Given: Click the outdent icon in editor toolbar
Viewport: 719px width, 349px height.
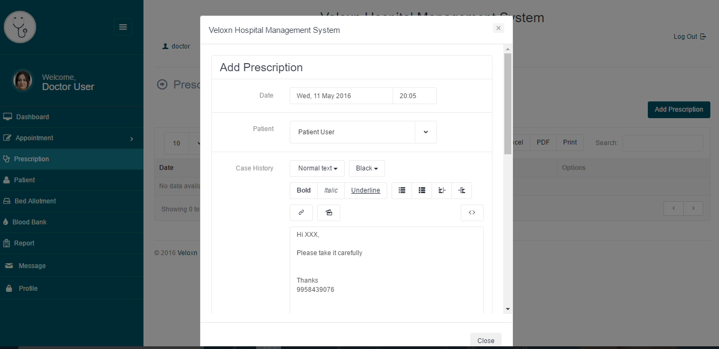Looking at the screenshot, I should point(442,190).
